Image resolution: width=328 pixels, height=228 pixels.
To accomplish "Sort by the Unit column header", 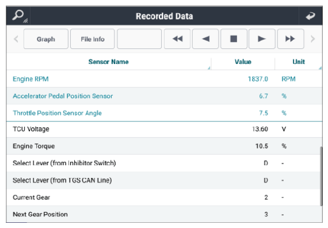I will (299, 62).
